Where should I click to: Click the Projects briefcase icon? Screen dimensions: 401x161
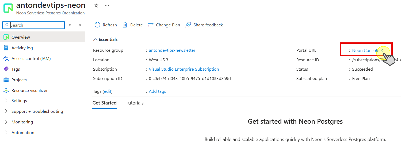[x=6, y=80]
